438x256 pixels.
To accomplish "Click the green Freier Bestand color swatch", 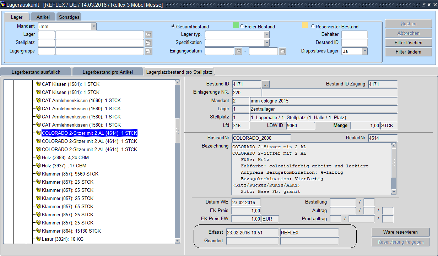I will pyautogui.click(x=236, y=26).
